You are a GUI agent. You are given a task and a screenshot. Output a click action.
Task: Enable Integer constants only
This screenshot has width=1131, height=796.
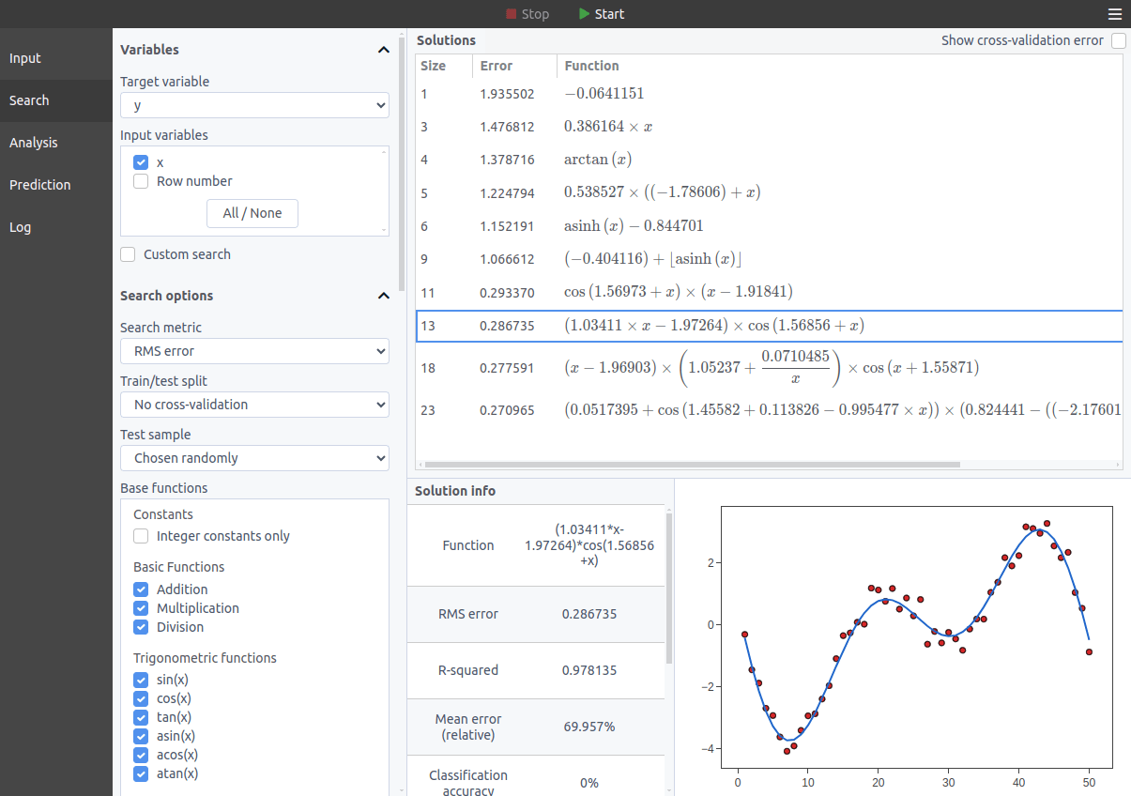141,536
